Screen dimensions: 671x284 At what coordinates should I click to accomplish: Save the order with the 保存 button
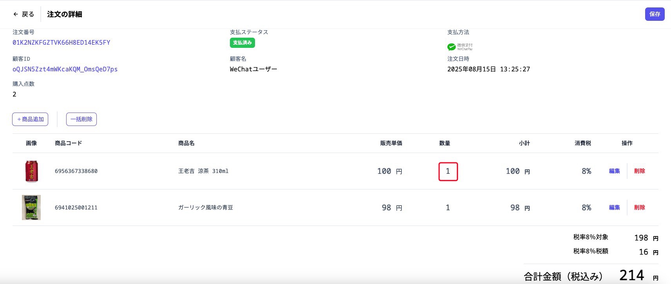(655, 14)
